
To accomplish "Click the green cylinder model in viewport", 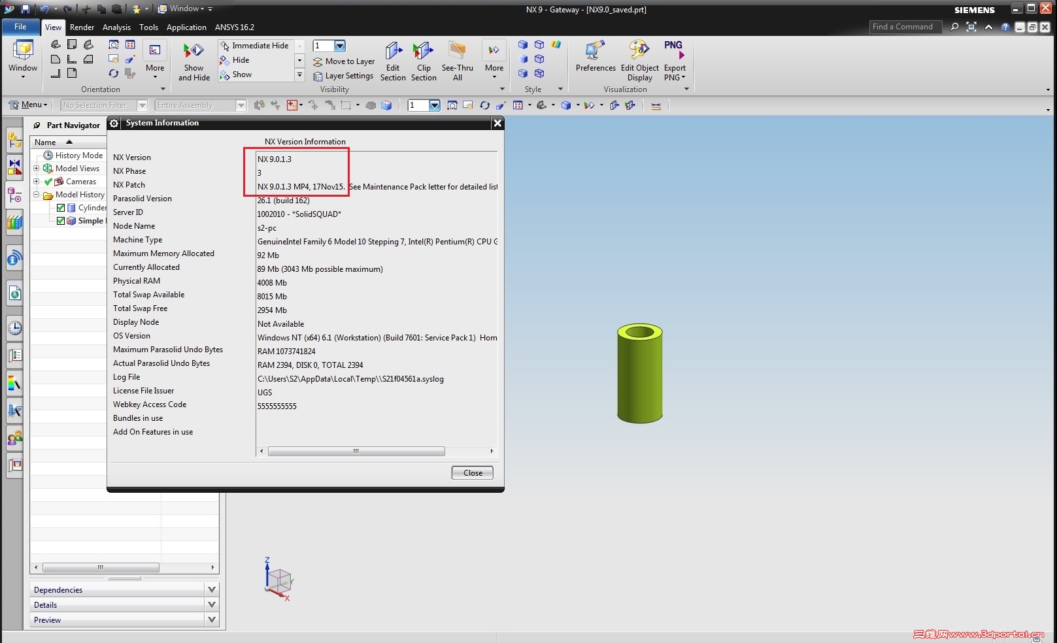I will pos(639,372).
